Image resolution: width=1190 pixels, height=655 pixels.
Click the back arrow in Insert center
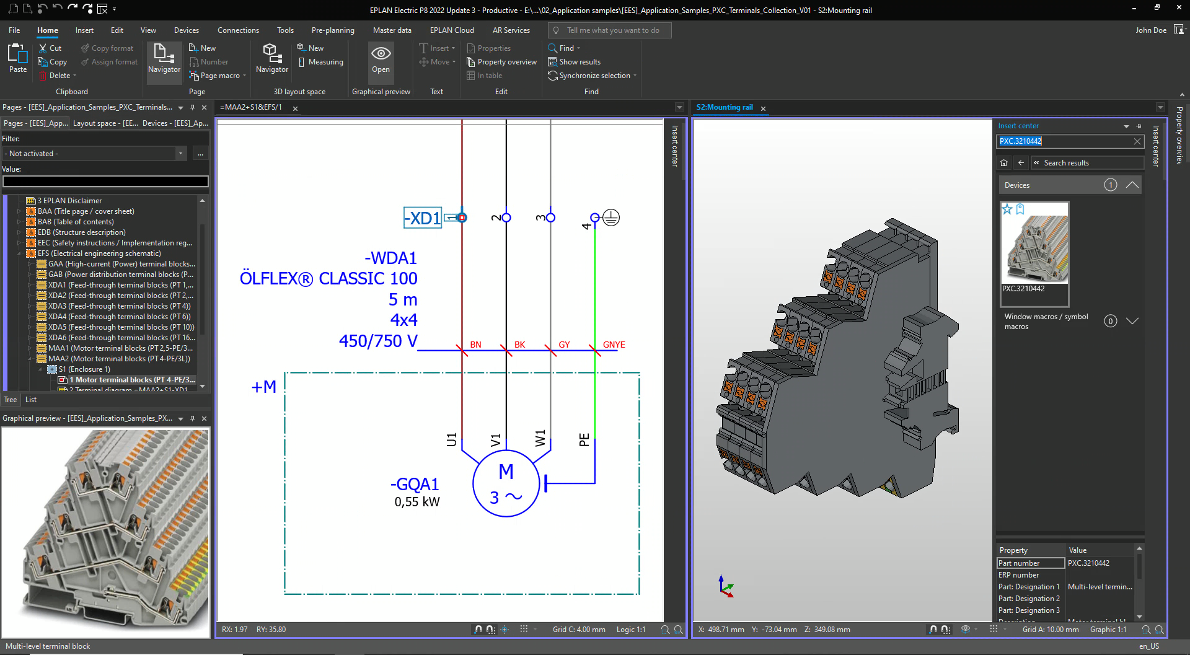tap(1021, 163)
